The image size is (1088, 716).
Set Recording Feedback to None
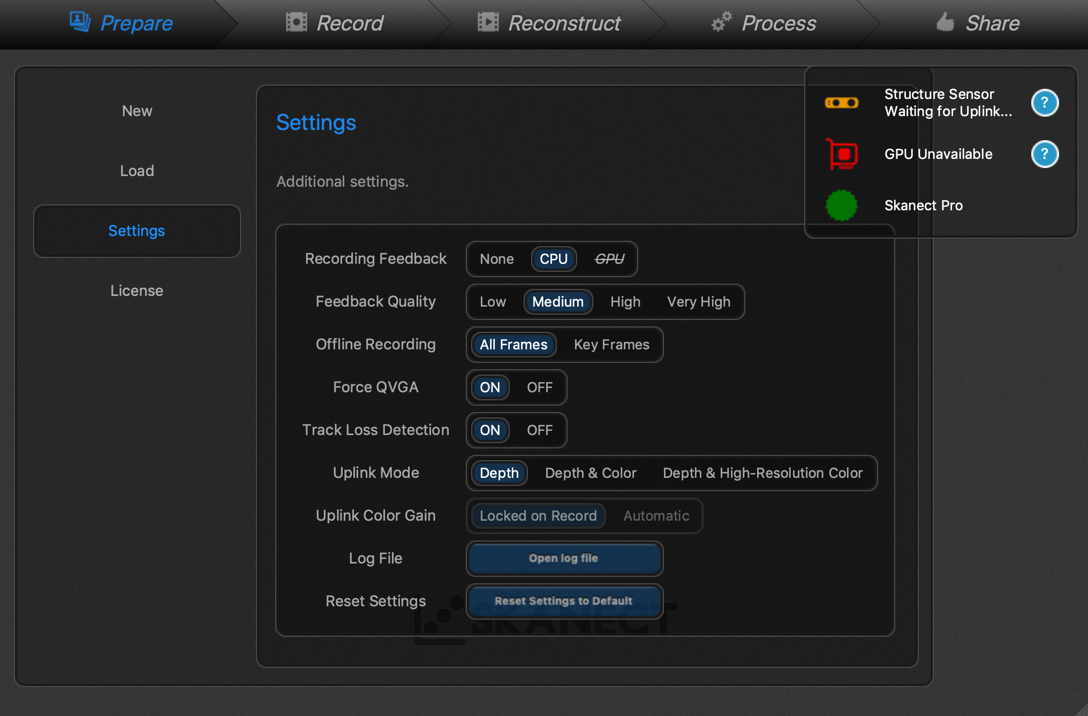pos(496,259)
